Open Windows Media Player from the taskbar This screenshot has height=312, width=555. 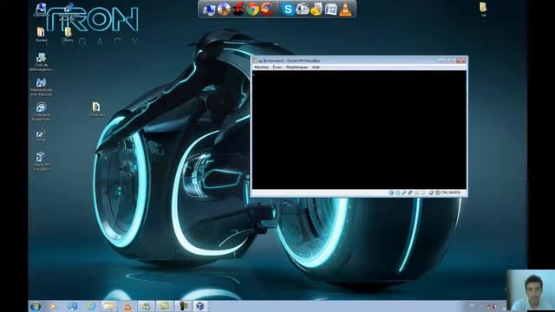(53, 306)
